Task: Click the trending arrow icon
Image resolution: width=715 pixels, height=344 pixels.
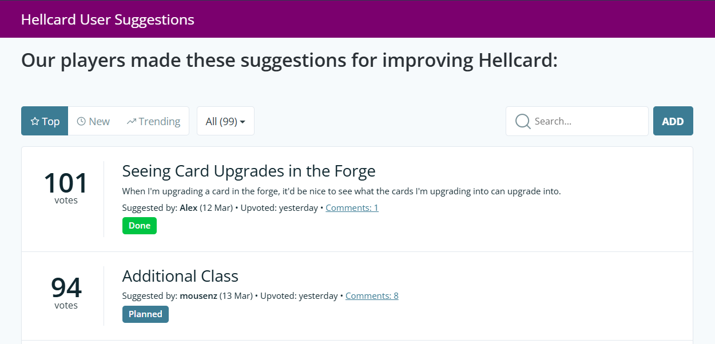Action: coord(132,121)
